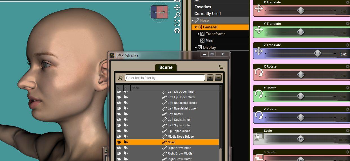Click the V column header in Scene
350x161 pixels.
pos(119,88)
